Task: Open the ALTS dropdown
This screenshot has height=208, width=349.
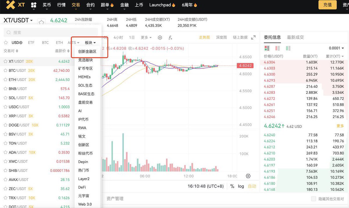Action: (73, 42)
